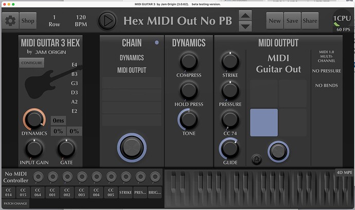Select previous patch with up arrow

[245, 15]
